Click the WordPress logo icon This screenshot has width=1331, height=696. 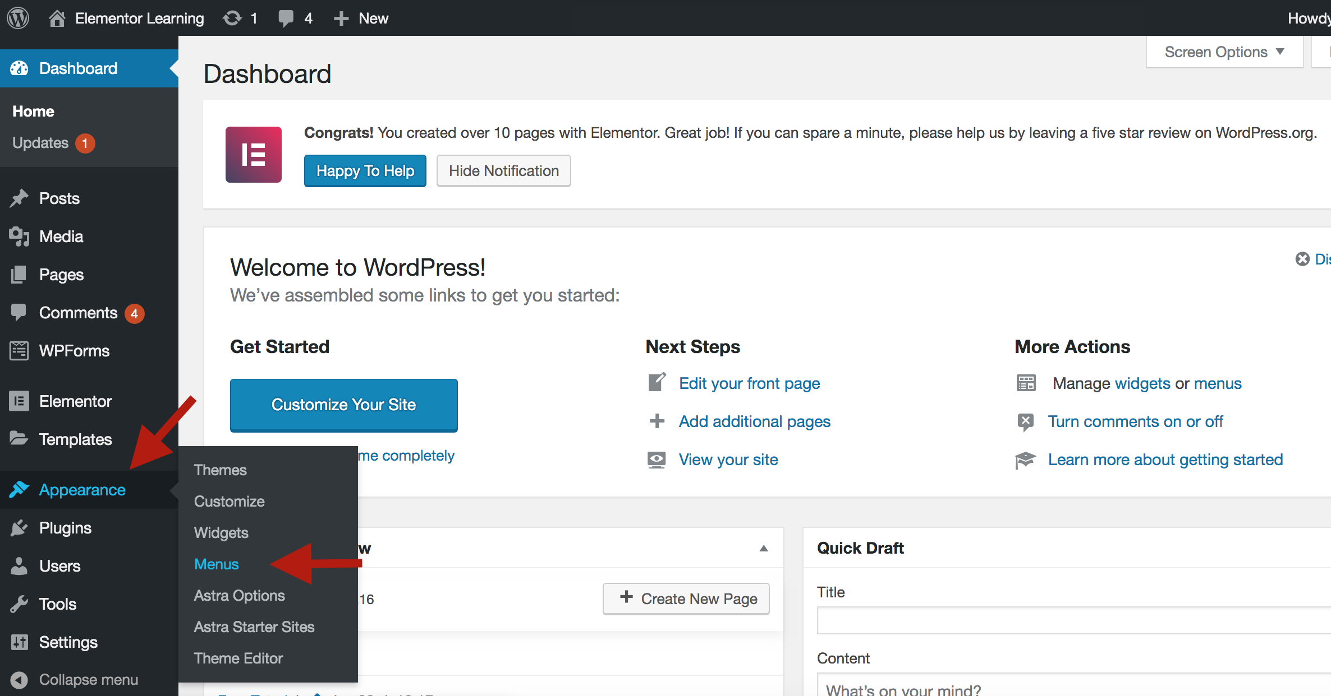(x=18, y=18)
